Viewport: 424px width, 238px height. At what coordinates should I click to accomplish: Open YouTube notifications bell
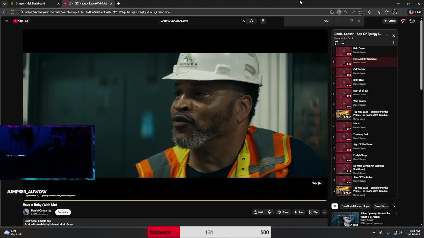(403, 21)
